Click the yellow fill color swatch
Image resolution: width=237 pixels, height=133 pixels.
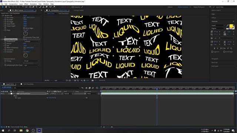point(231,26)
